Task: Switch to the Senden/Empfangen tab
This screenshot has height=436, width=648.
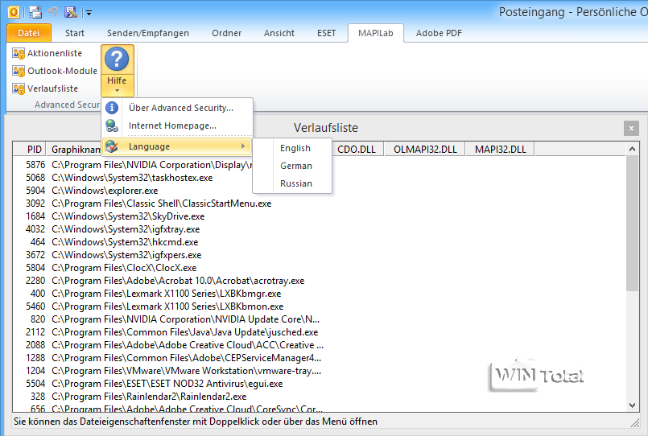Action: coord(148,33)
